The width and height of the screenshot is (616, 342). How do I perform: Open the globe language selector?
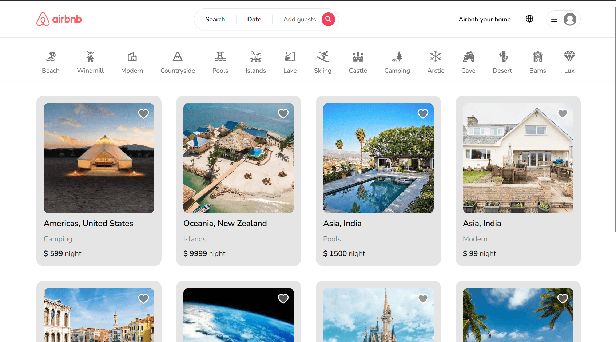click(x=529, y=19)
